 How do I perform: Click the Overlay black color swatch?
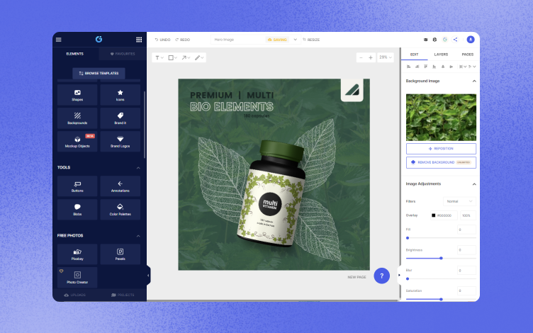click(433, 215)
